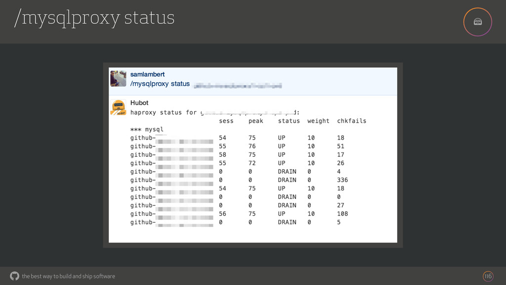Click the peak value 72
This screenshot has height=285, width=506.
point(252,163)
